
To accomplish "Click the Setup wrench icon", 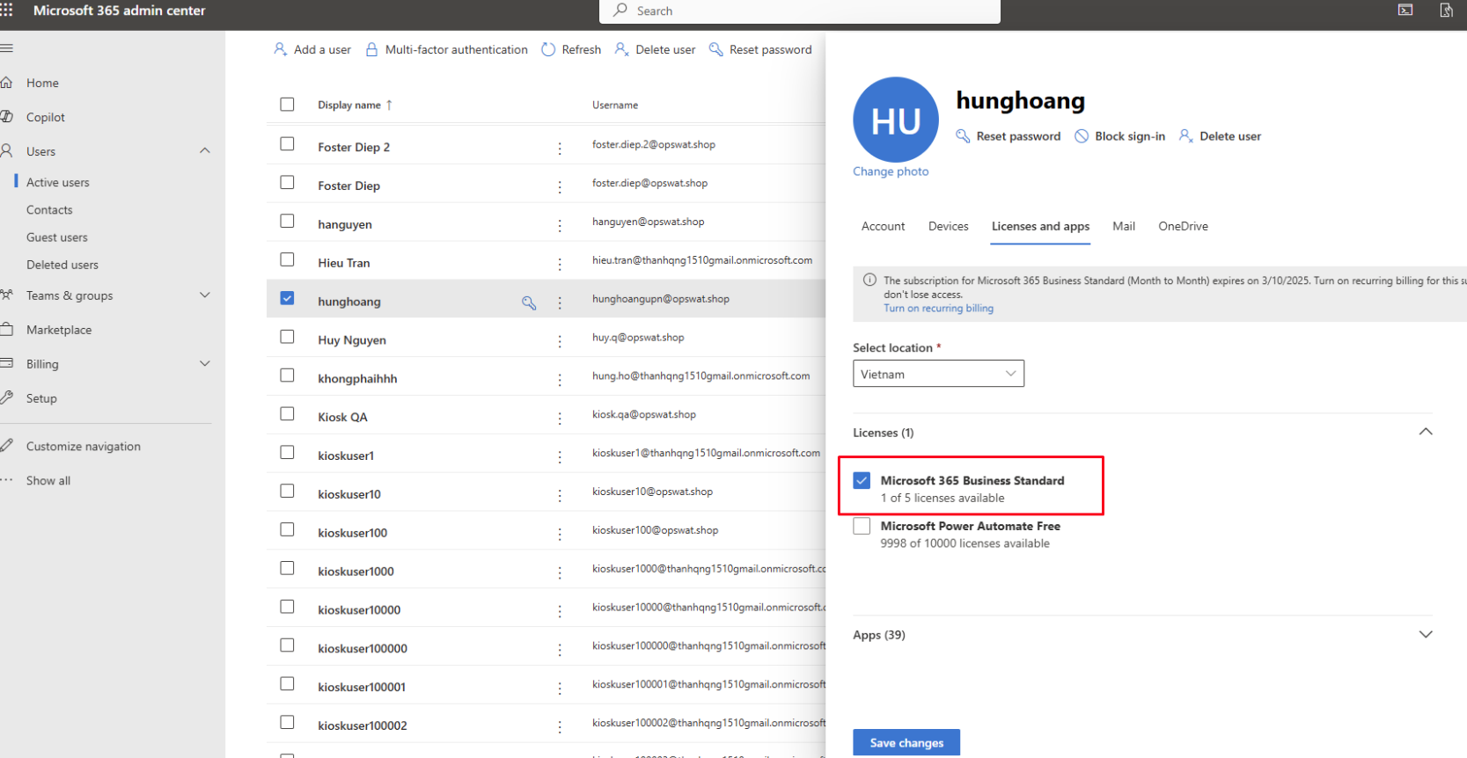I will (x=7, y=398).
